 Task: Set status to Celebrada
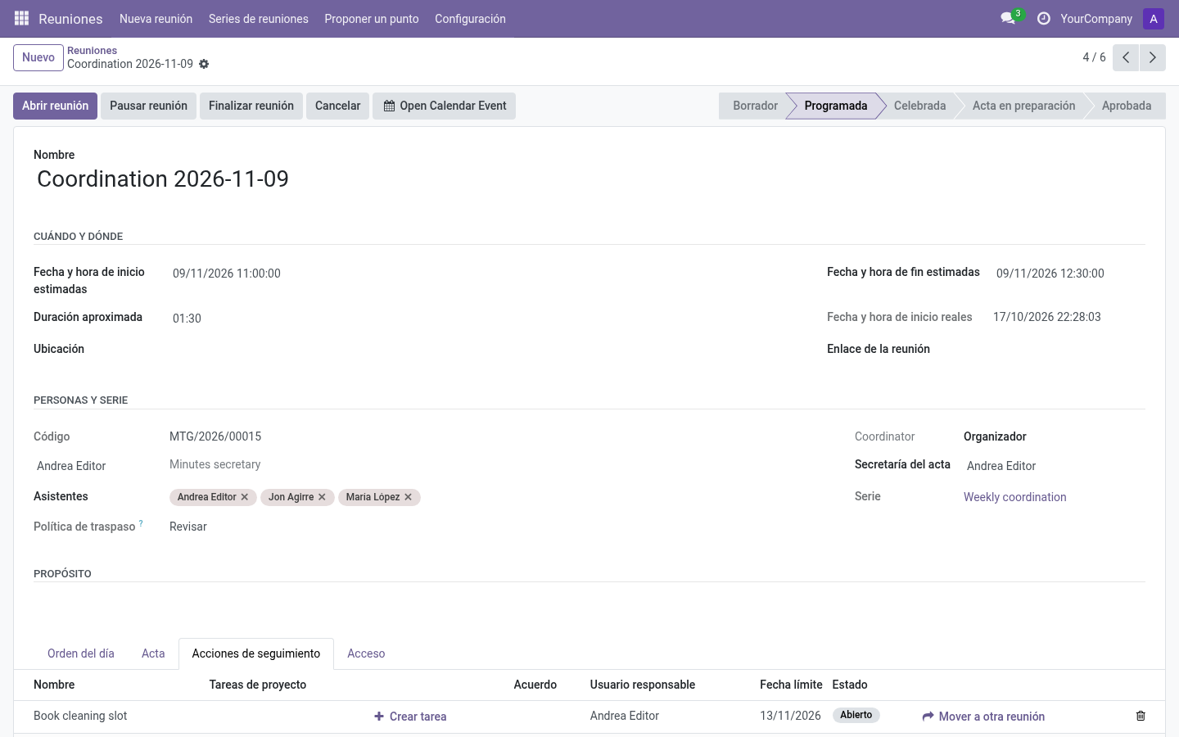[919, 106]
